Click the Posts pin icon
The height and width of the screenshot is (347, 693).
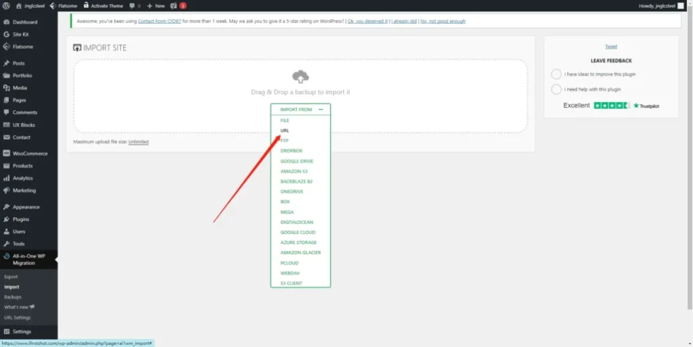pyautogui.click(x=6, y=63)
